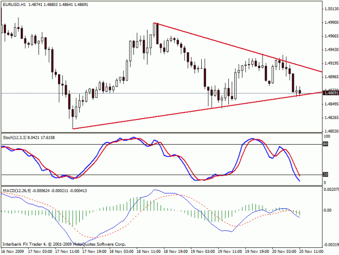Click the 17 Nov 11:00 time label
339x255 pixels.
(x=67, y=252)
